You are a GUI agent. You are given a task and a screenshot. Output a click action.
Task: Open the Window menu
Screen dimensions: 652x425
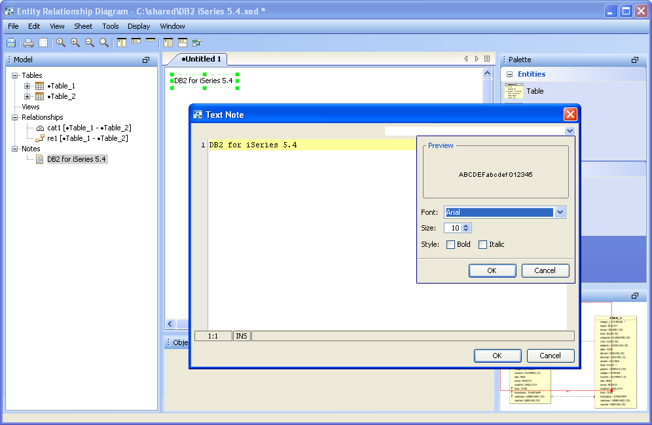pos(173,26)
